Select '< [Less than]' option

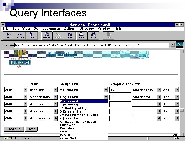coord(84,118)
